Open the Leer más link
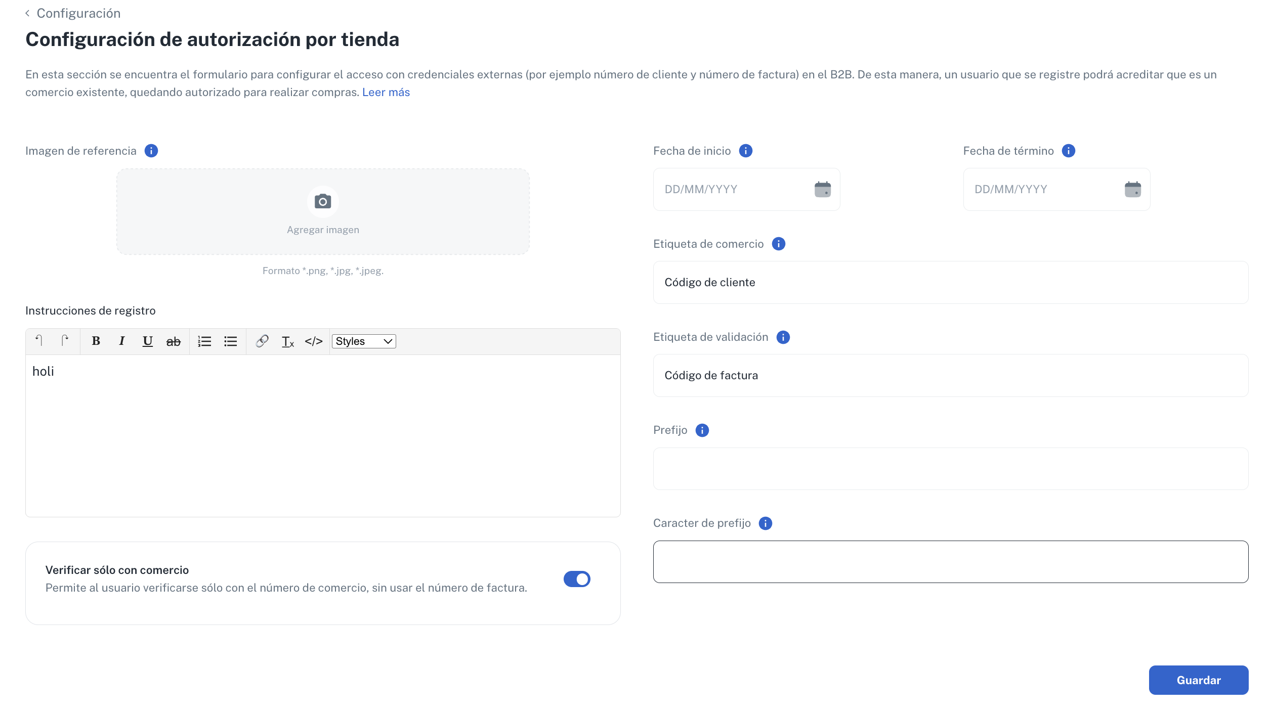The image size is (1271, 713). [386, 93]
